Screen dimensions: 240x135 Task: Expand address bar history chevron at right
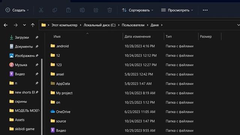click(x=238, y=25)
